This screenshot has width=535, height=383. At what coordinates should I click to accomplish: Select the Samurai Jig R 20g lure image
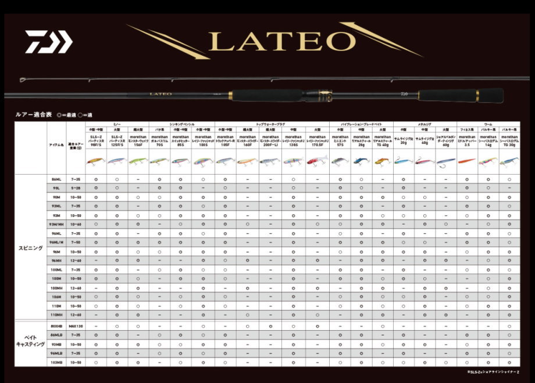403,161
